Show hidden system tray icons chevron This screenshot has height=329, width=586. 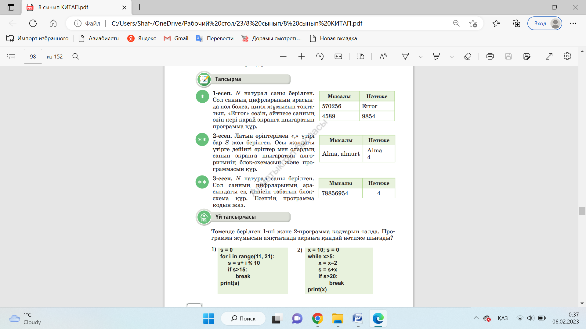pyautogui.click(x=476, y=318)
